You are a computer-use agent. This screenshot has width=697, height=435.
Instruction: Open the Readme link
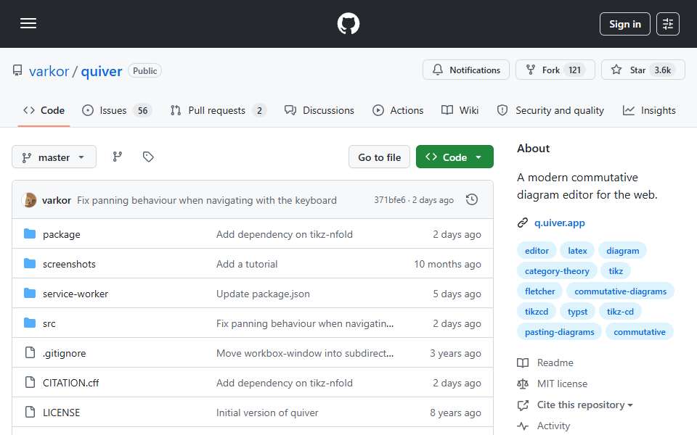point(545,362)
